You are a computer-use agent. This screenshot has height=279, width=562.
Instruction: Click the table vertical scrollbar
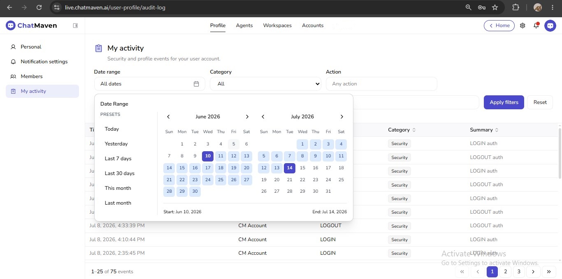pos(560,154)
